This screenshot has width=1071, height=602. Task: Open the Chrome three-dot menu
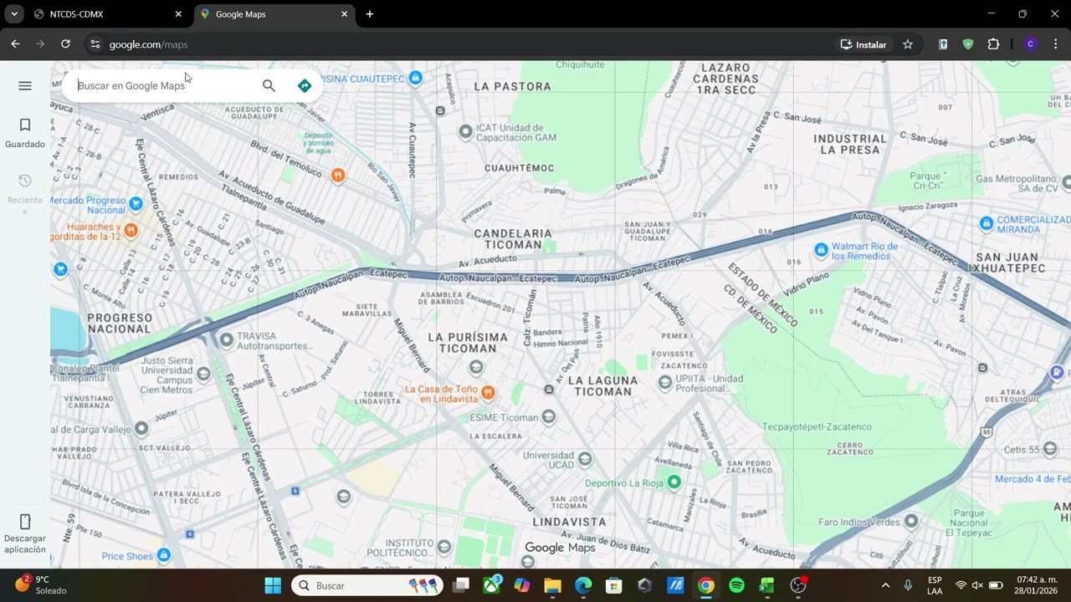click(1056, 44)
